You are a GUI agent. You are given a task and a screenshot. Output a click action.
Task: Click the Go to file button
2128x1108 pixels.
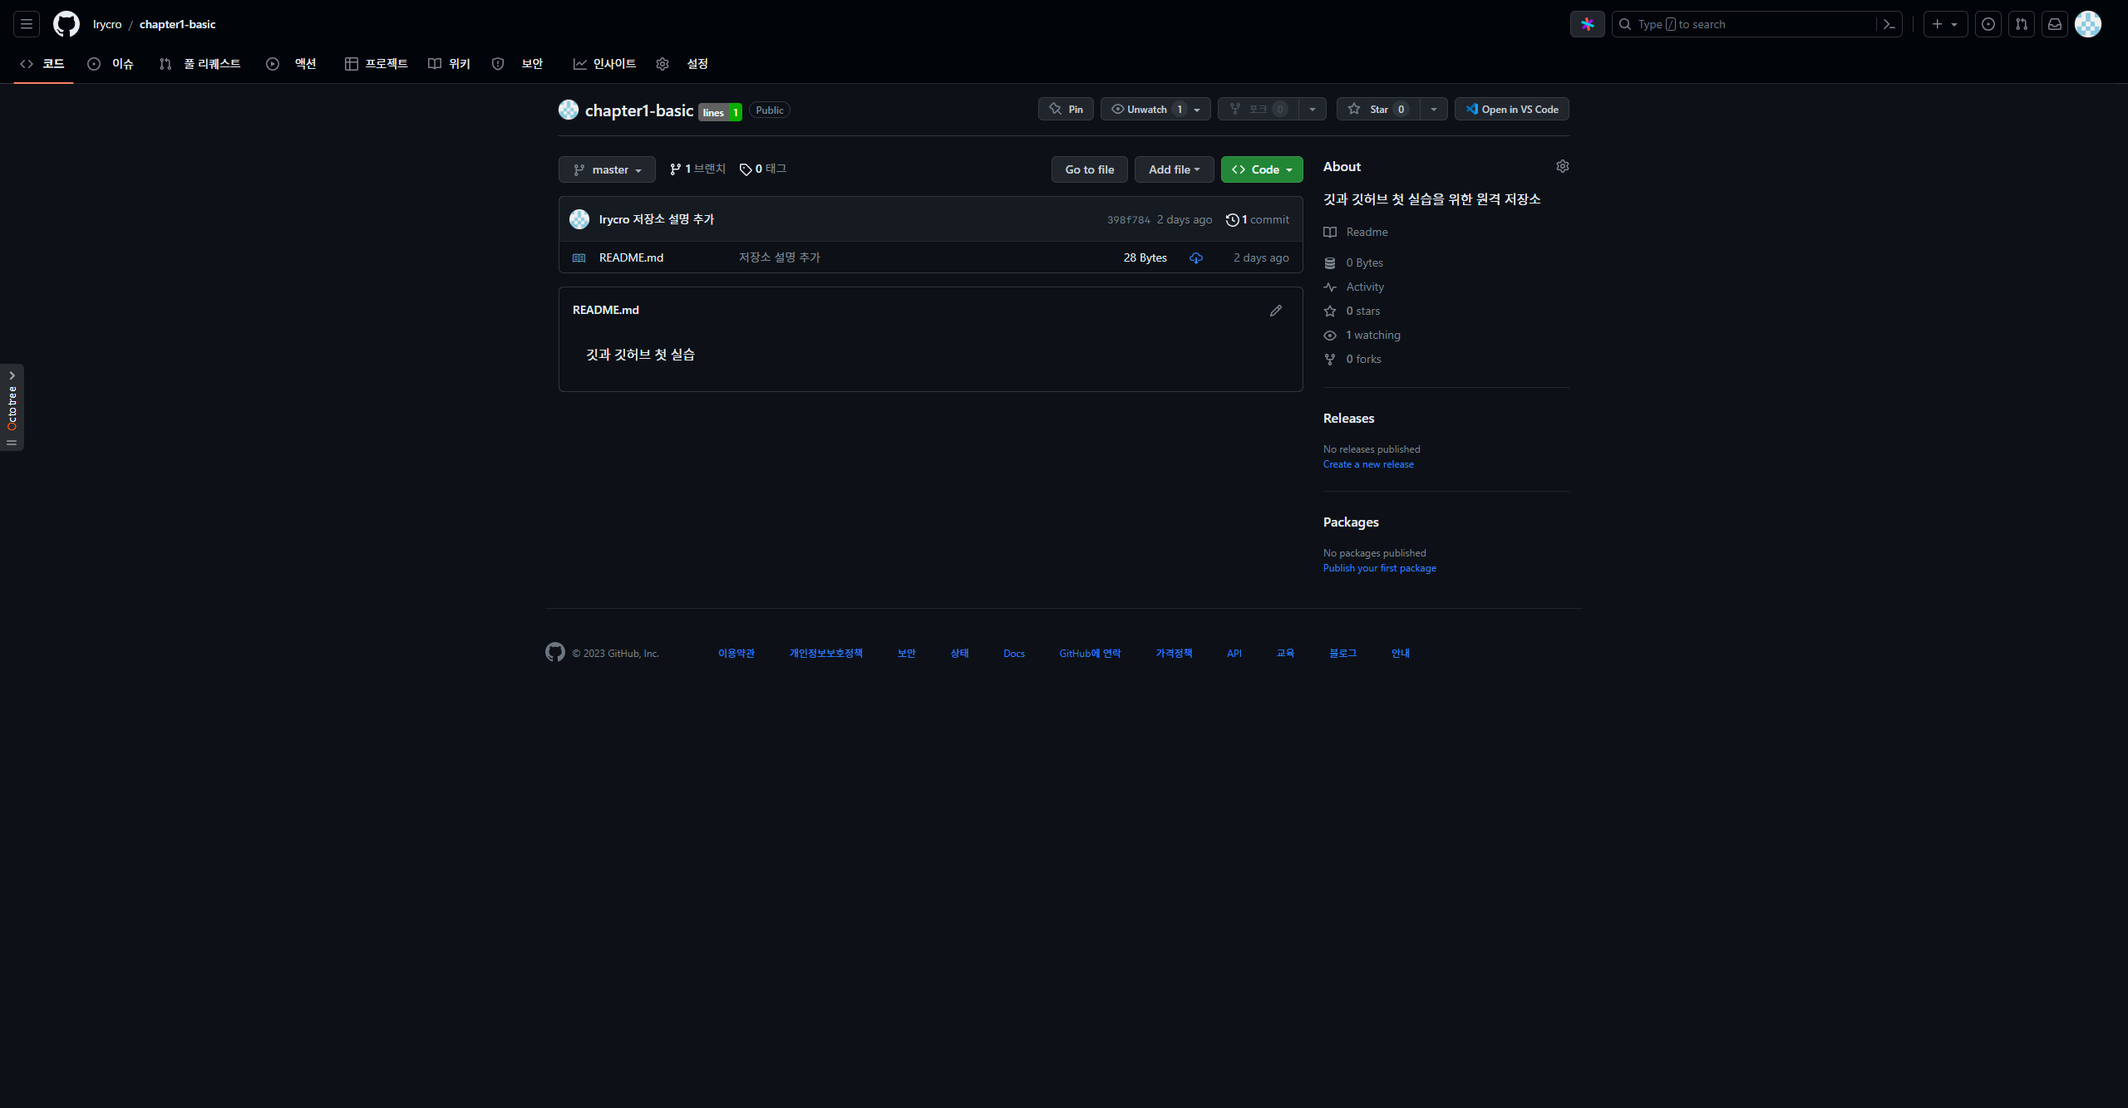click(1089, 169)
